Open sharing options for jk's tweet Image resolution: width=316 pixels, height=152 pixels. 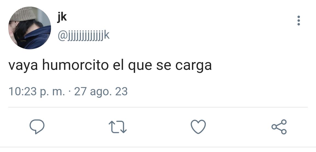(279, 127)
